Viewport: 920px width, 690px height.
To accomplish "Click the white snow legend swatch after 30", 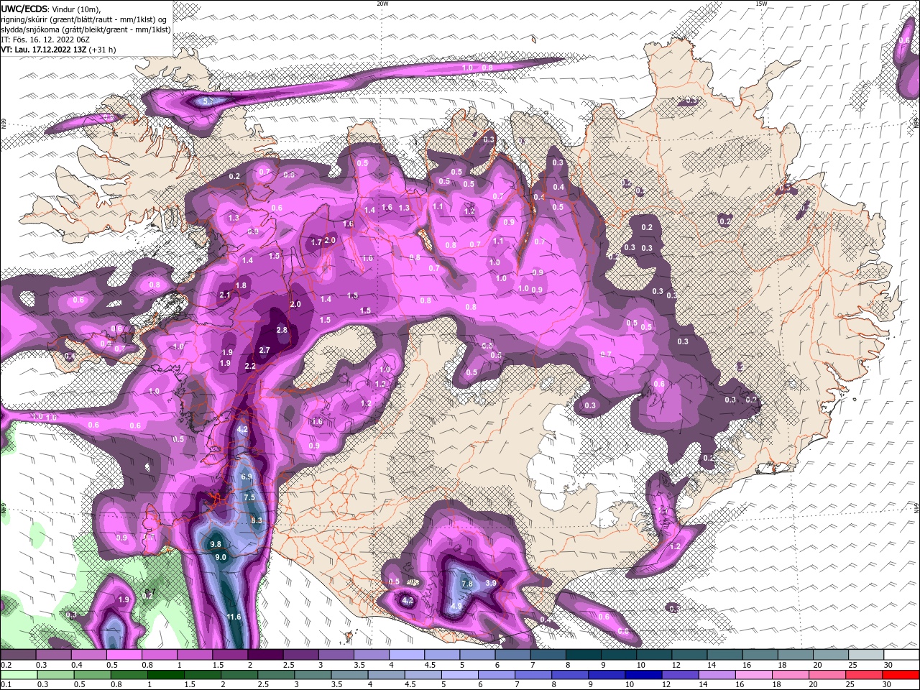I will pyautogui.click(x=903, y=655).
